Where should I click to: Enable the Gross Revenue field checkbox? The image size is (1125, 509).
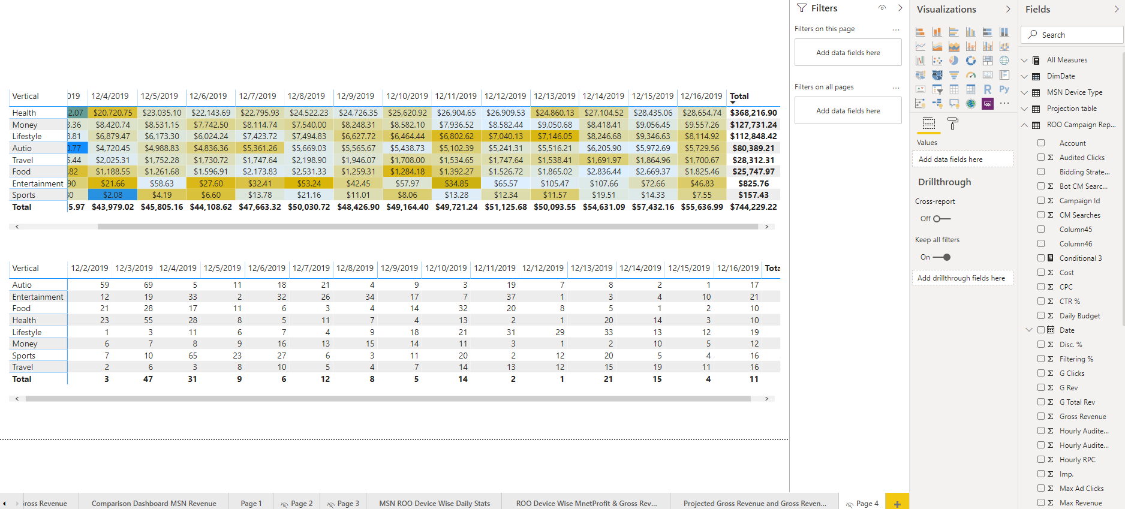coord(1042,416)
